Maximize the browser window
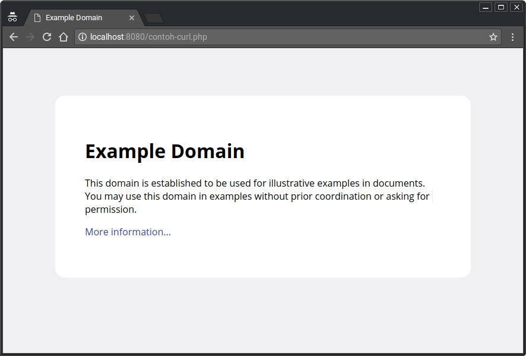 pyautogui.click(x=501, y=7)
